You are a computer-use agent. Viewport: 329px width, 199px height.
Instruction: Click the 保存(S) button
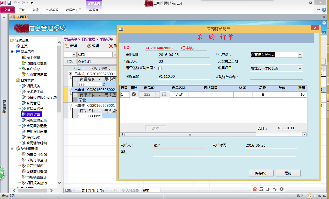point(261,173)
